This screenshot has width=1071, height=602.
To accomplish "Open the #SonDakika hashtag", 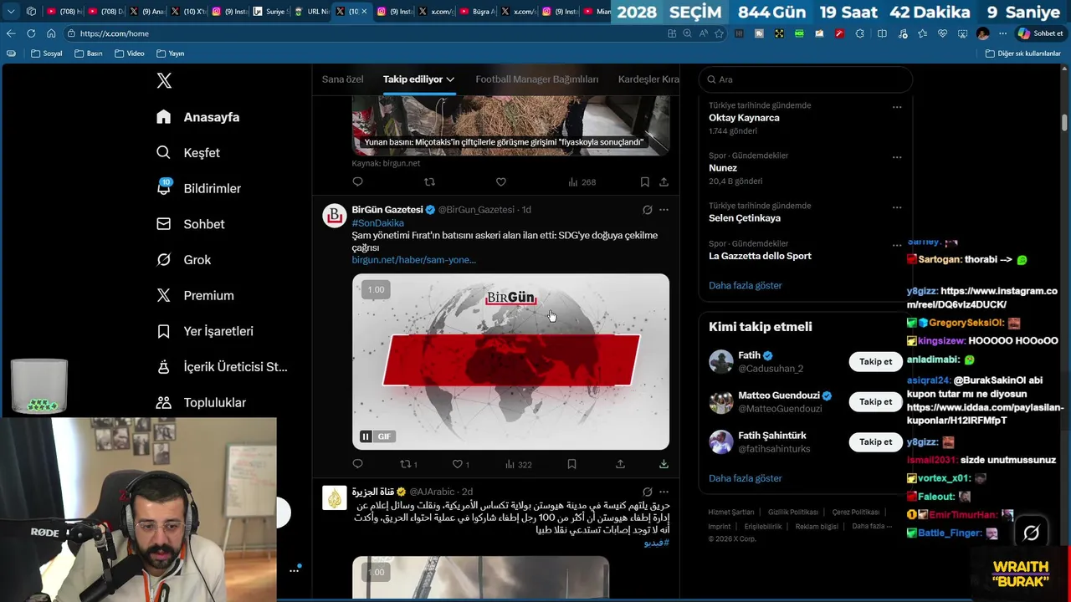I will [x=377, y=223].
